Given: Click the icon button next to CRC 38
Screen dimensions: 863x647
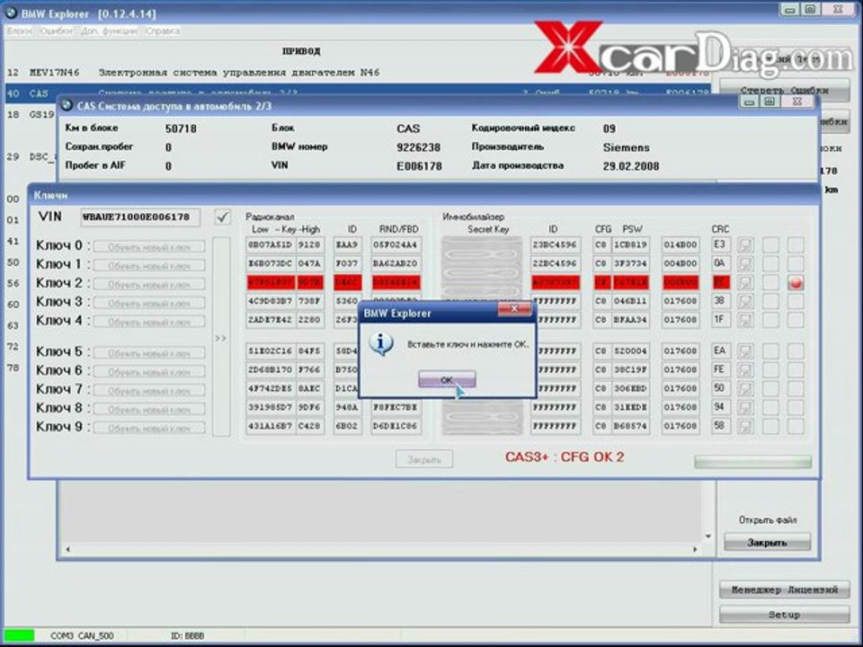Looking at the screenshot, I should coord(744,302).
